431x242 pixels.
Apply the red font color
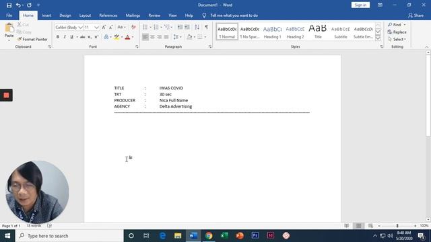pos(127,37)
